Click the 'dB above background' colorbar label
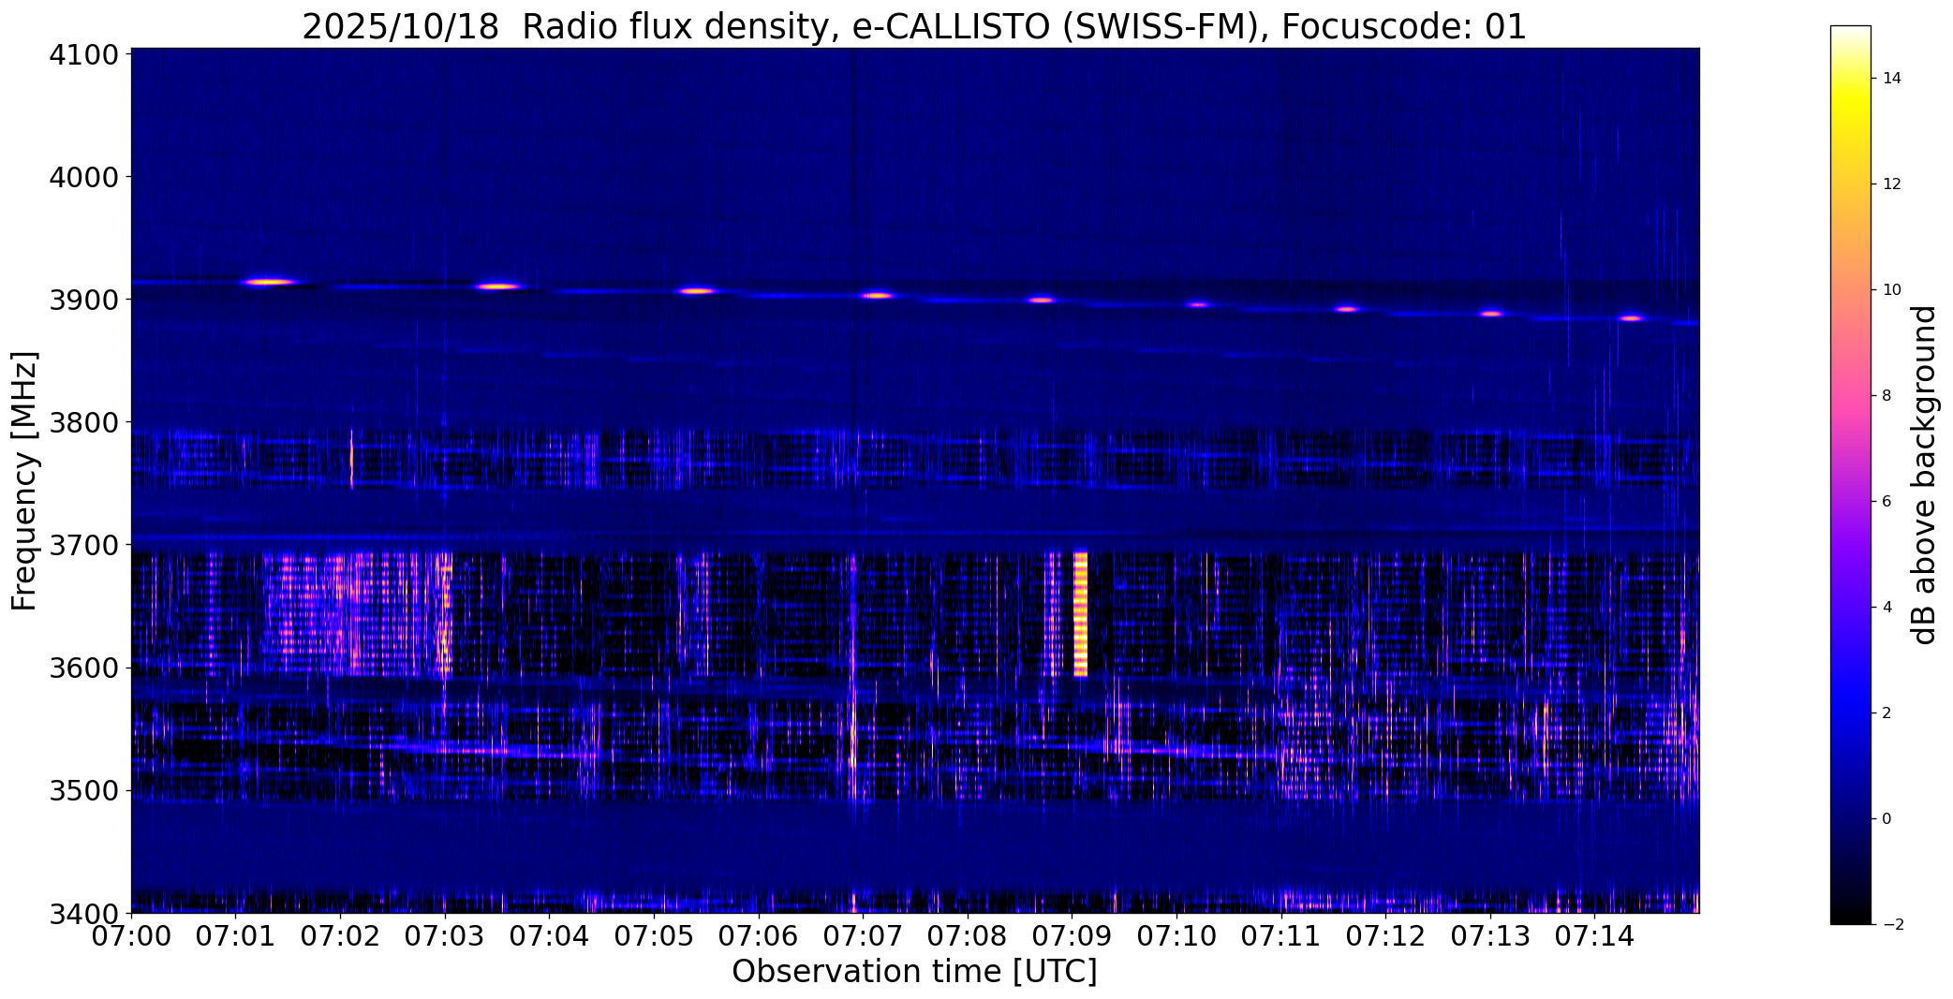Image resolution: width=1953 pixels, height=999 pixels. [1924, 475]
